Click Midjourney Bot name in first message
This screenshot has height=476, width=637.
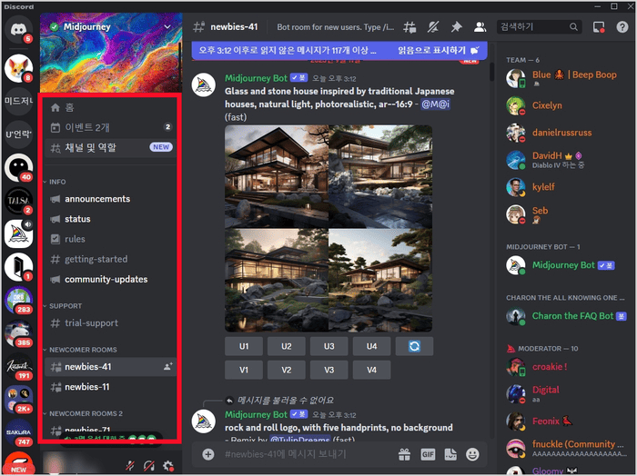(257, 78)
